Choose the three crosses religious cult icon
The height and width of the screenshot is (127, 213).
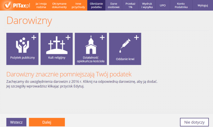(57, 45)
